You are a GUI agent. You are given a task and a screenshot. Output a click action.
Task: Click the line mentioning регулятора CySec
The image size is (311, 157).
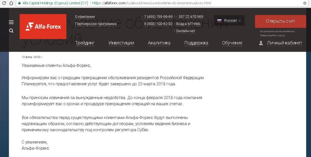pos(85,130)
